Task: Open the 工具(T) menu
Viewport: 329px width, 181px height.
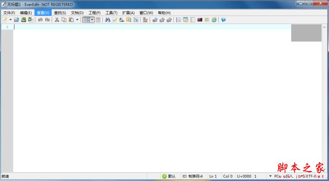Action: click(111, 13)
